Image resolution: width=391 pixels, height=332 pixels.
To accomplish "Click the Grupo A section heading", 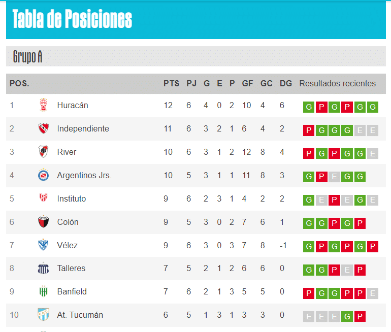I will coord(27,56).
